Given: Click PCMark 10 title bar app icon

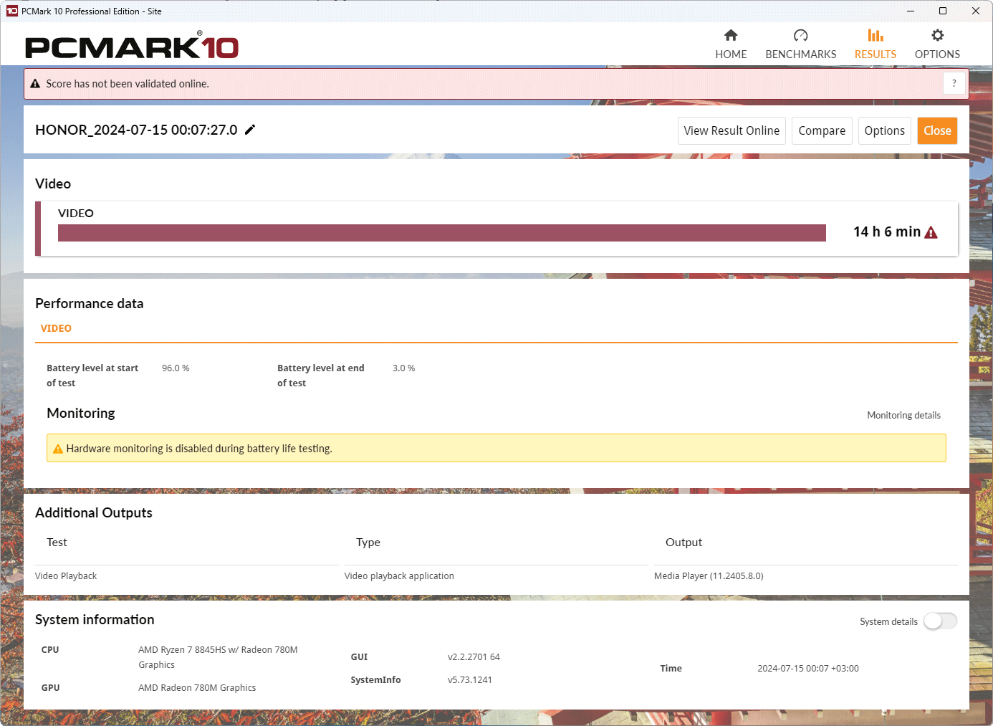Looking at the screenshot, I should click(12, 11).
